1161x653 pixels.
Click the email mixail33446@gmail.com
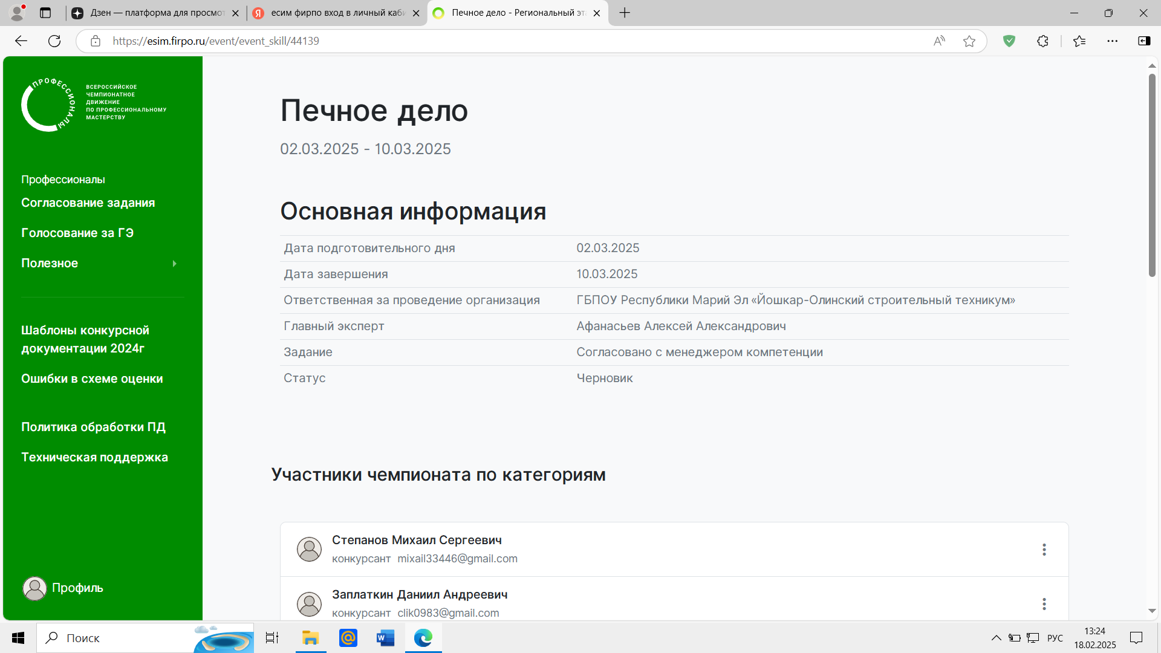coord(457,559)
